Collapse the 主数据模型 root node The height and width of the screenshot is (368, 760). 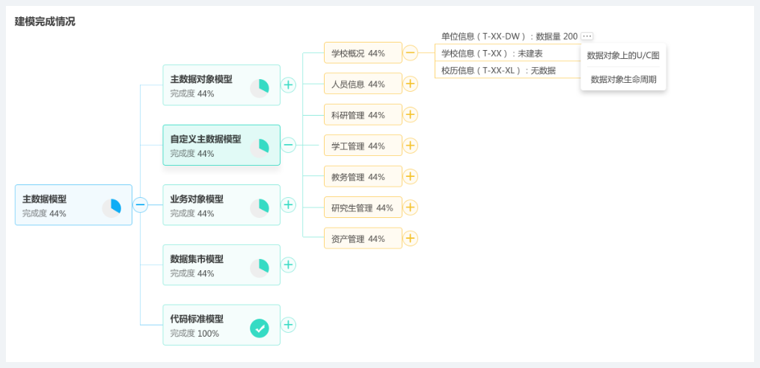point(140,205)
